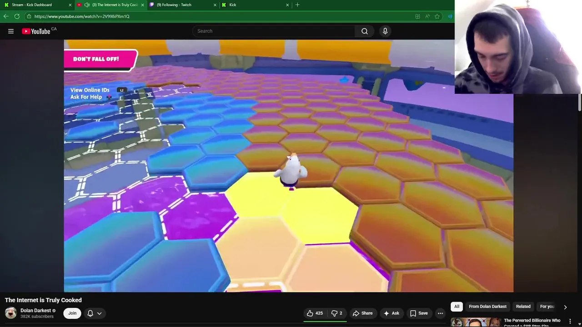This screenshot has width=582, height=327.
Task: Bookmark the page with the star icon
Action: [437, 16]
